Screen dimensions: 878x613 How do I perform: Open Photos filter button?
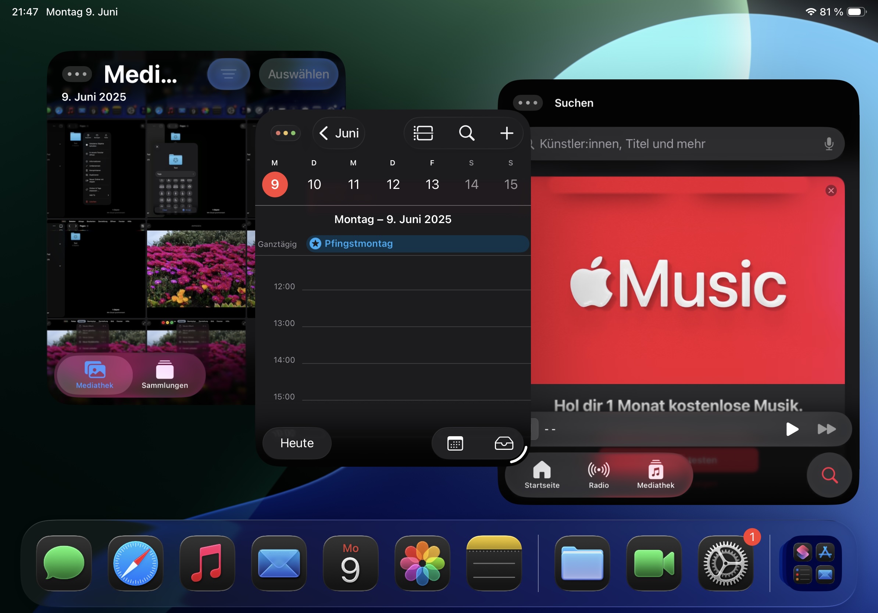(x=228, y=74)
